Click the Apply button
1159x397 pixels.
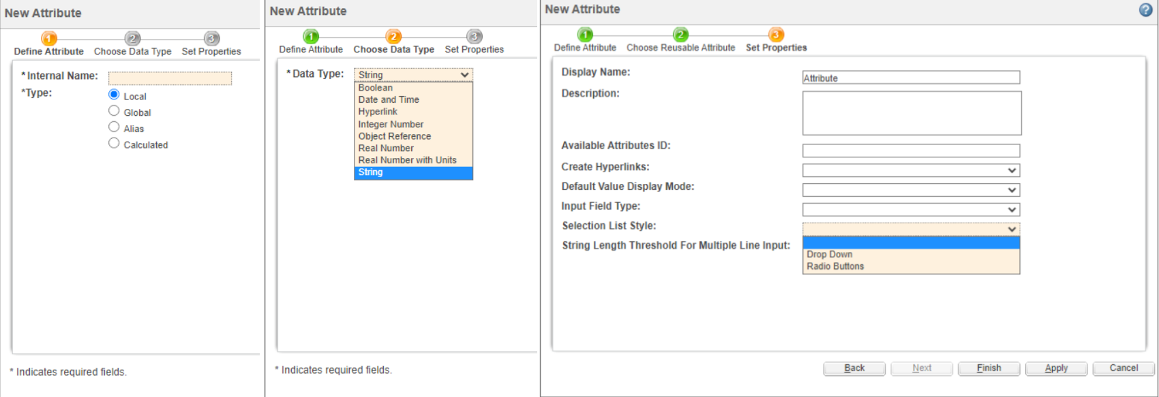click(x=1056, y=368)
